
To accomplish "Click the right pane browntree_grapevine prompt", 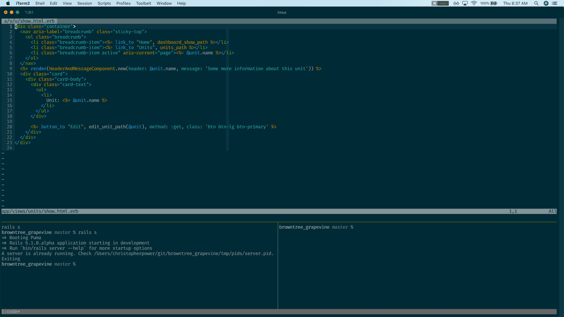I will pyautogui.click(x=316, y=227).
